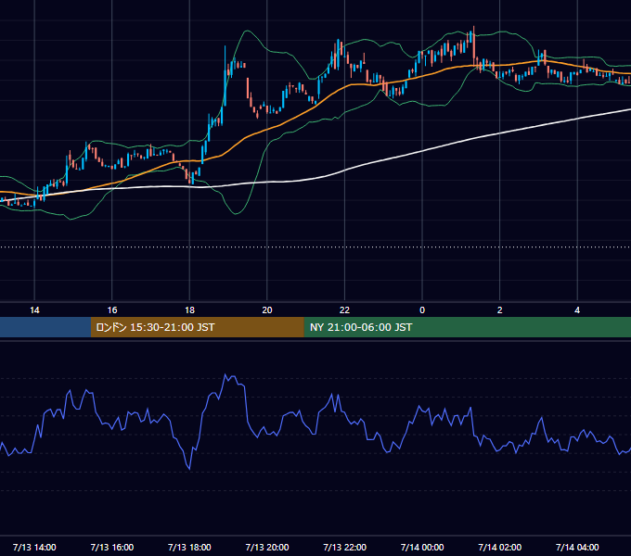Click the 7/13 22:00 date label

(x=345, y=547)
